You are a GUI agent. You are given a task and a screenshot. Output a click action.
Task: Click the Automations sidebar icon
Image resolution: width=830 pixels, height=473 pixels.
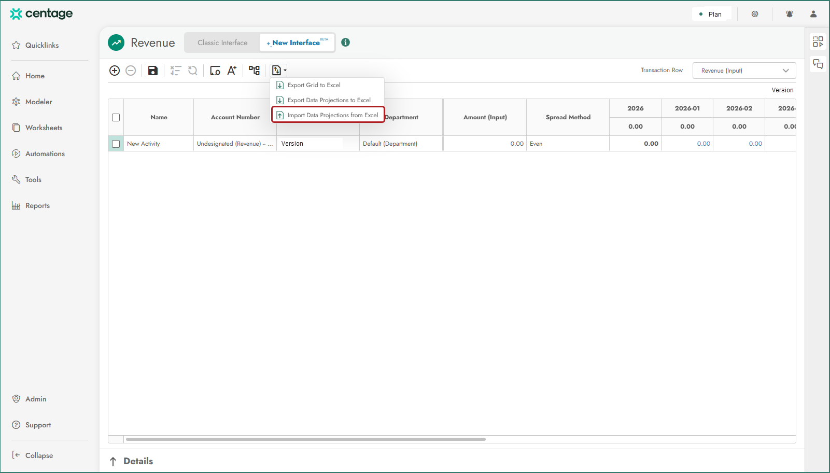tap(16, 154)
